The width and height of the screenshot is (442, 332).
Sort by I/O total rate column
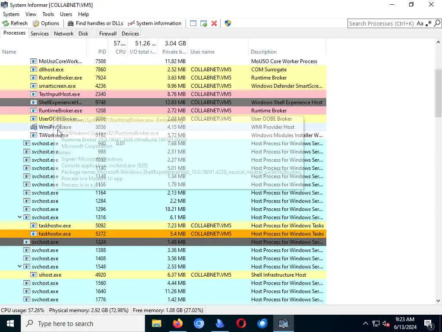coord(142,52)
